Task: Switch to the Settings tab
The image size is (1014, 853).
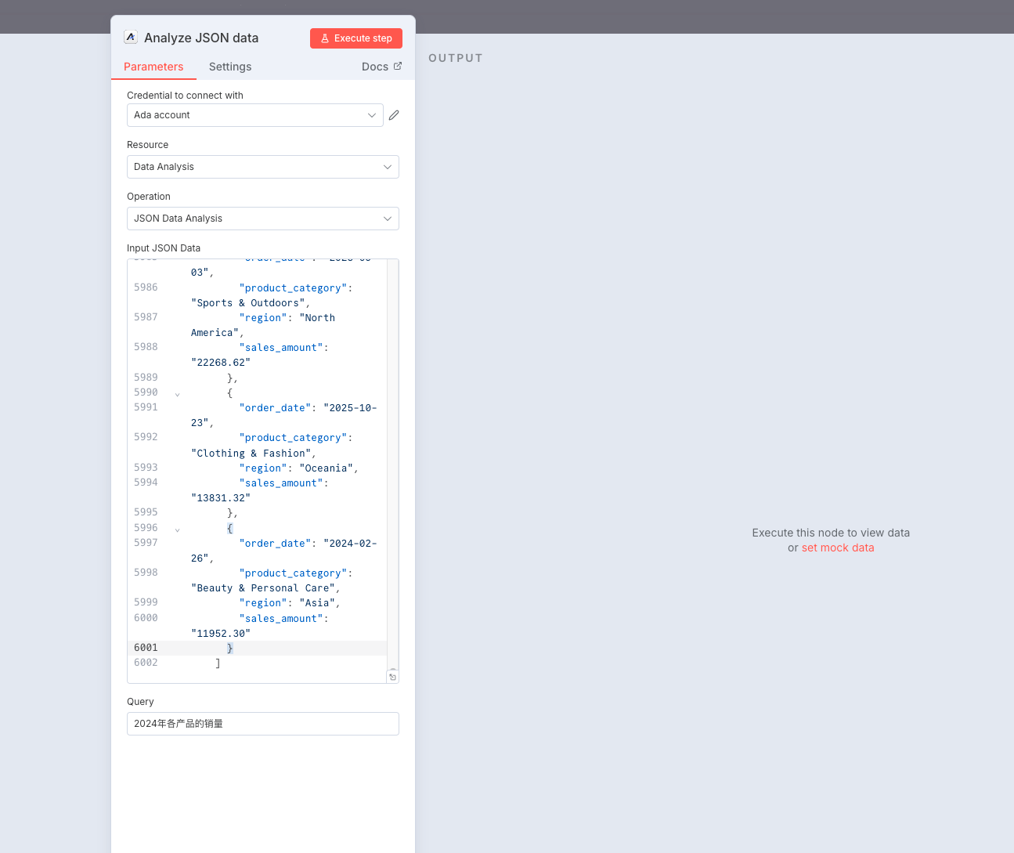Action: 230,67
